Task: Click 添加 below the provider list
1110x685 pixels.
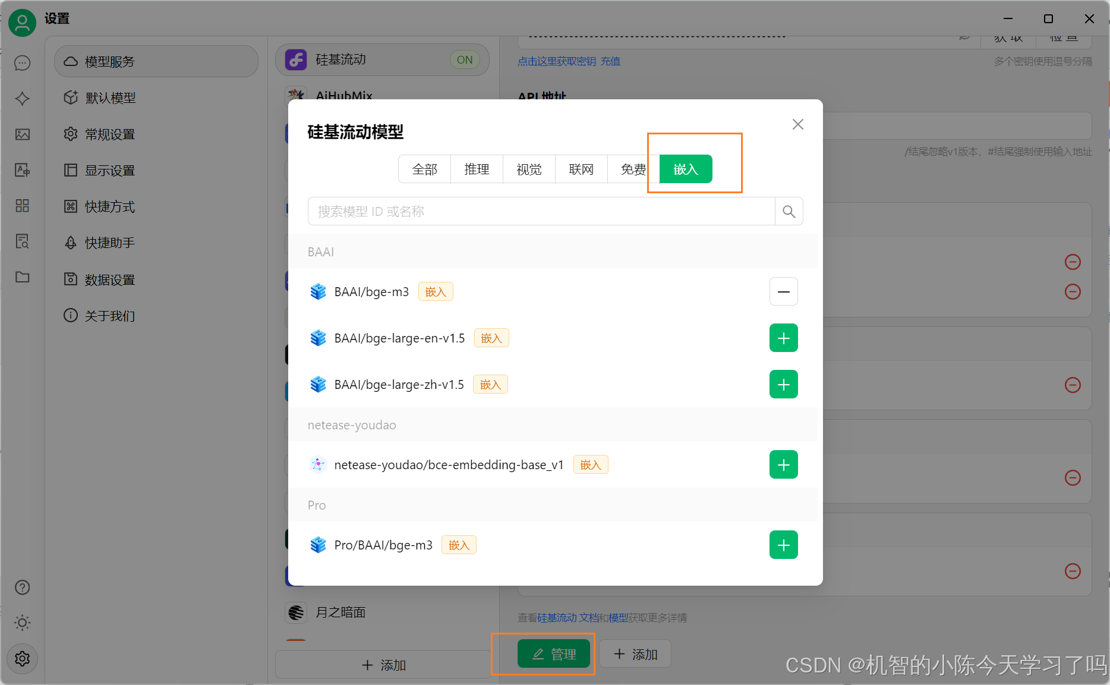Action: click(x=384, y=665)
